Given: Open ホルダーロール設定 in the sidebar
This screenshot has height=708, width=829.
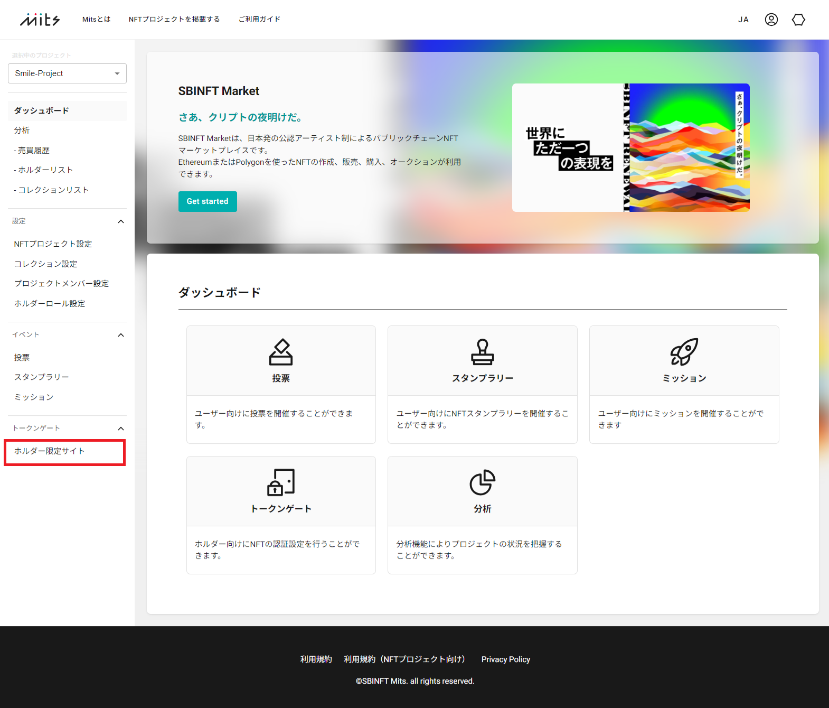Looking at the screenshot, I should pos(50,304).
